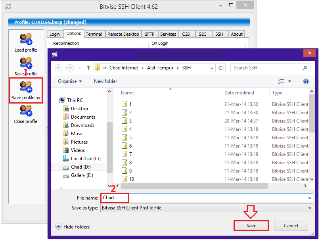The height and width of the screenshot is (240, 320).
Task: Expand the Chad Internet breadcrumb arrow
Action: tap(143, 68)
